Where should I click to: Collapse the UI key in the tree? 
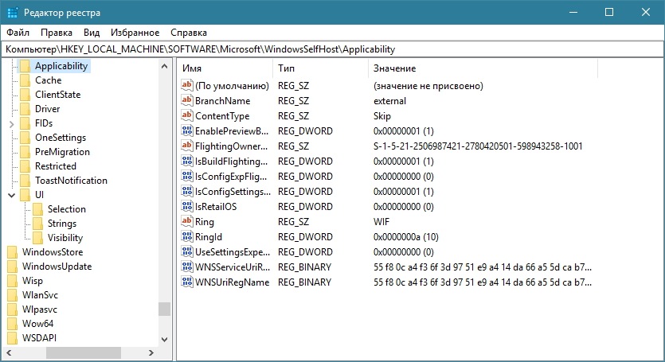point(11,195)
